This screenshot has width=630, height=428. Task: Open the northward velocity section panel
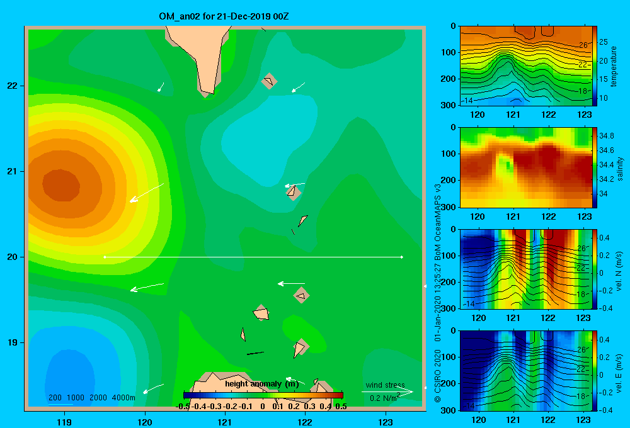point(525,269)
